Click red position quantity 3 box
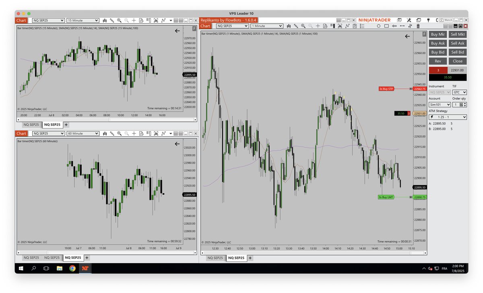 pos(438,70)
